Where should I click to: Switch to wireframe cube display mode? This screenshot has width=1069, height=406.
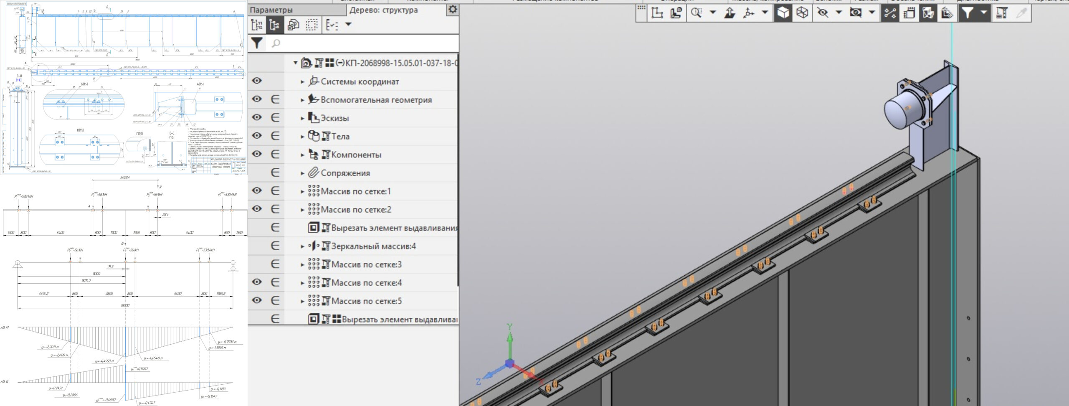(x=802, y=13)
